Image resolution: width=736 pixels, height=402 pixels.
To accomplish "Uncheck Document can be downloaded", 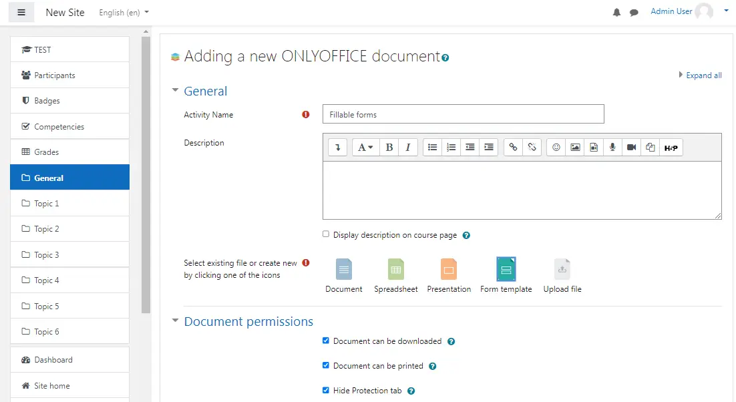I will (x=326, y=341).
